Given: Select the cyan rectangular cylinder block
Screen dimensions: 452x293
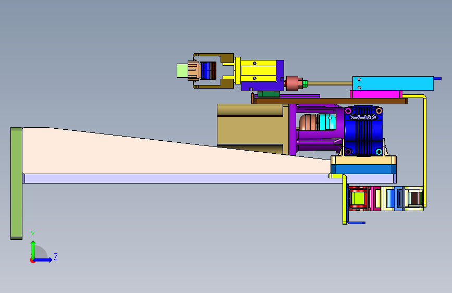Looking at the screenshot, I should (x=393, y=83).
